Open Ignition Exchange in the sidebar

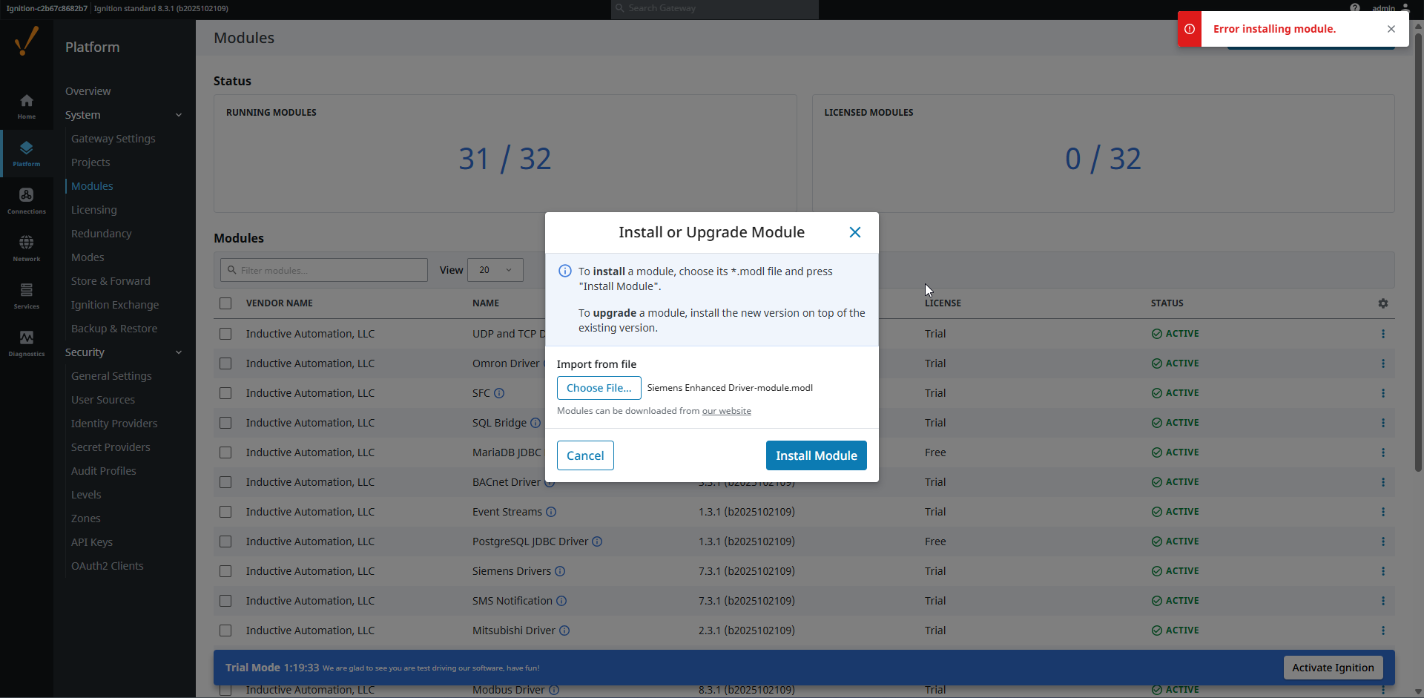click(115, 305)
